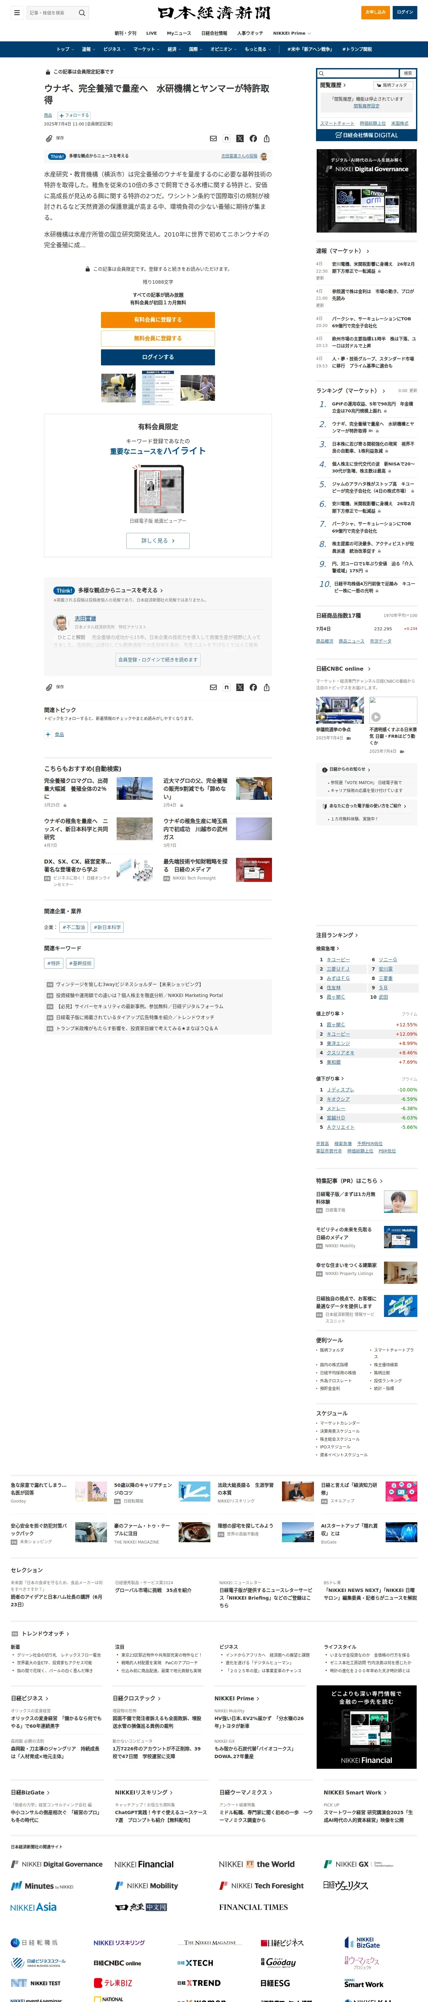Open the share/export icon (top row)

coord(266,138)
